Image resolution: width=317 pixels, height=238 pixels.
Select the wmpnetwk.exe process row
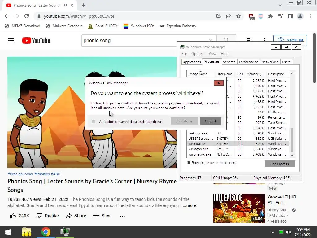[x=238, y=154]
